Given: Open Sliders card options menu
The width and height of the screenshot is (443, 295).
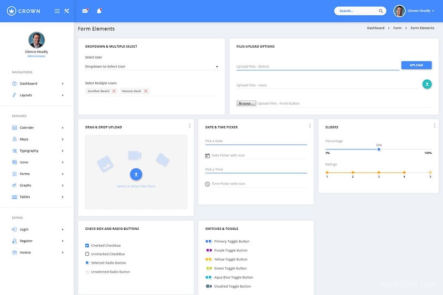Looking at the screenshot, I should click(435, 126).
